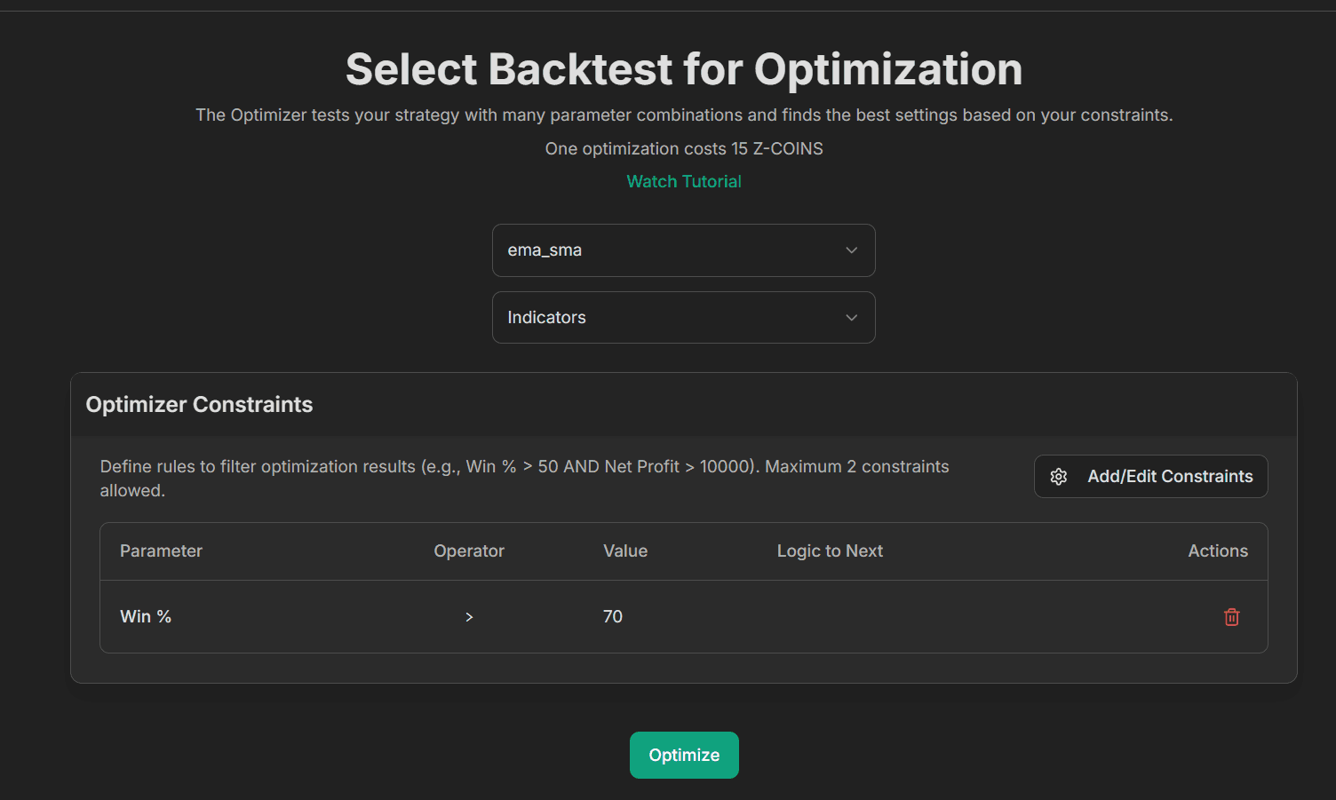
Task: Click the Actions column header
Action: 1218,551
